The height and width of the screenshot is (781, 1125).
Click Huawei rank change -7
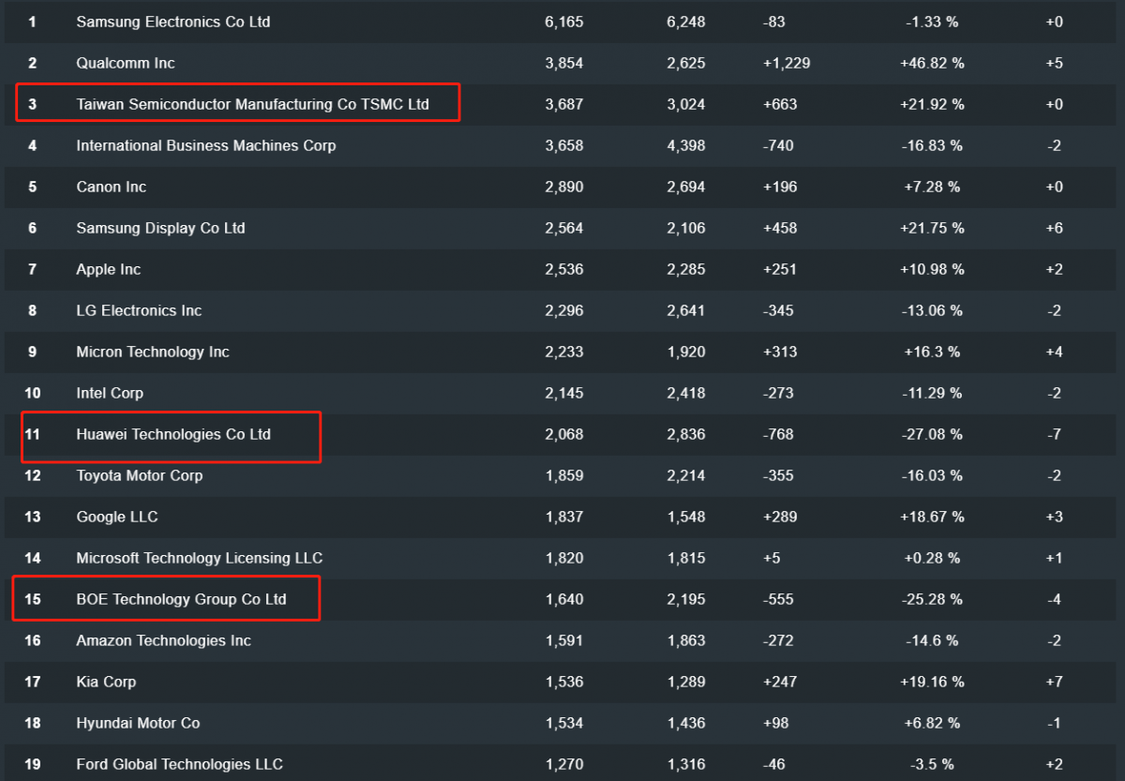coord(1054,434)
